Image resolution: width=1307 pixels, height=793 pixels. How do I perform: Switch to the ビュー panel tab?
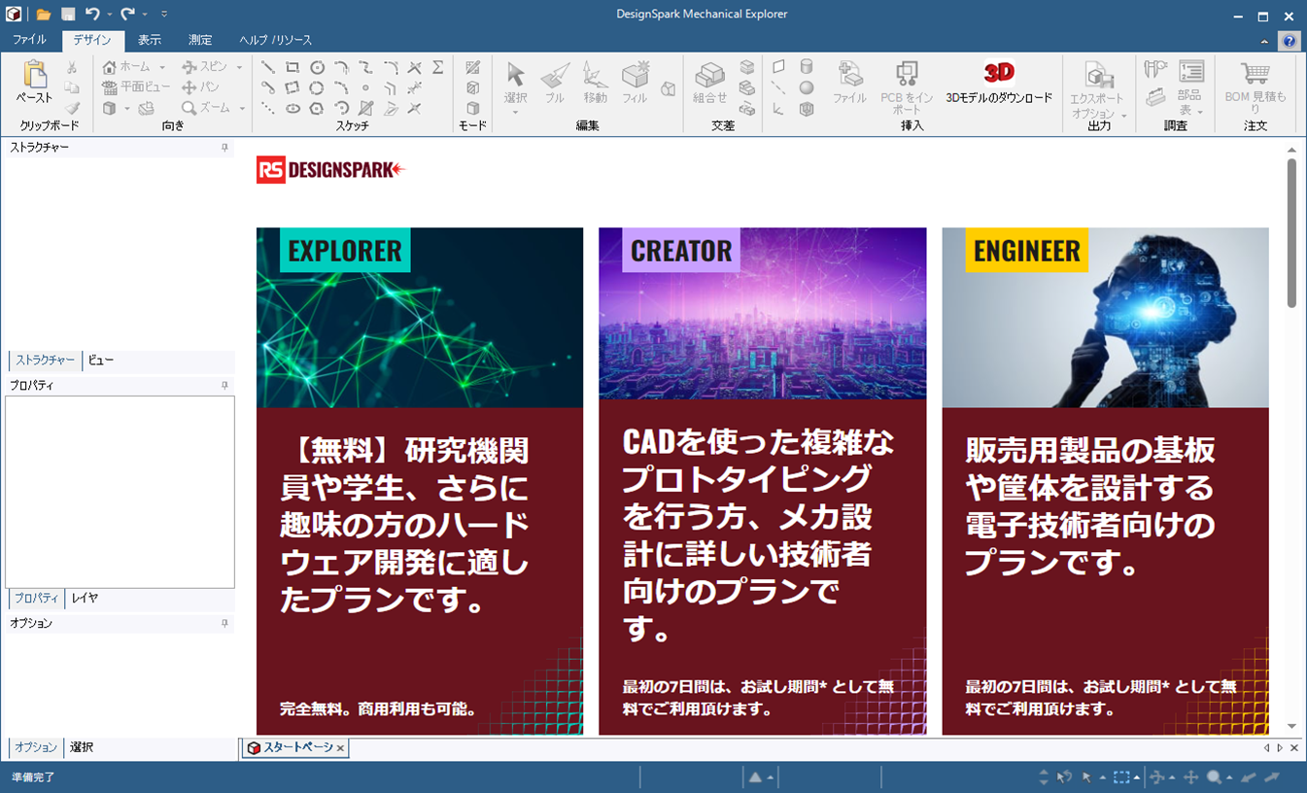click(x=101, y=361)
